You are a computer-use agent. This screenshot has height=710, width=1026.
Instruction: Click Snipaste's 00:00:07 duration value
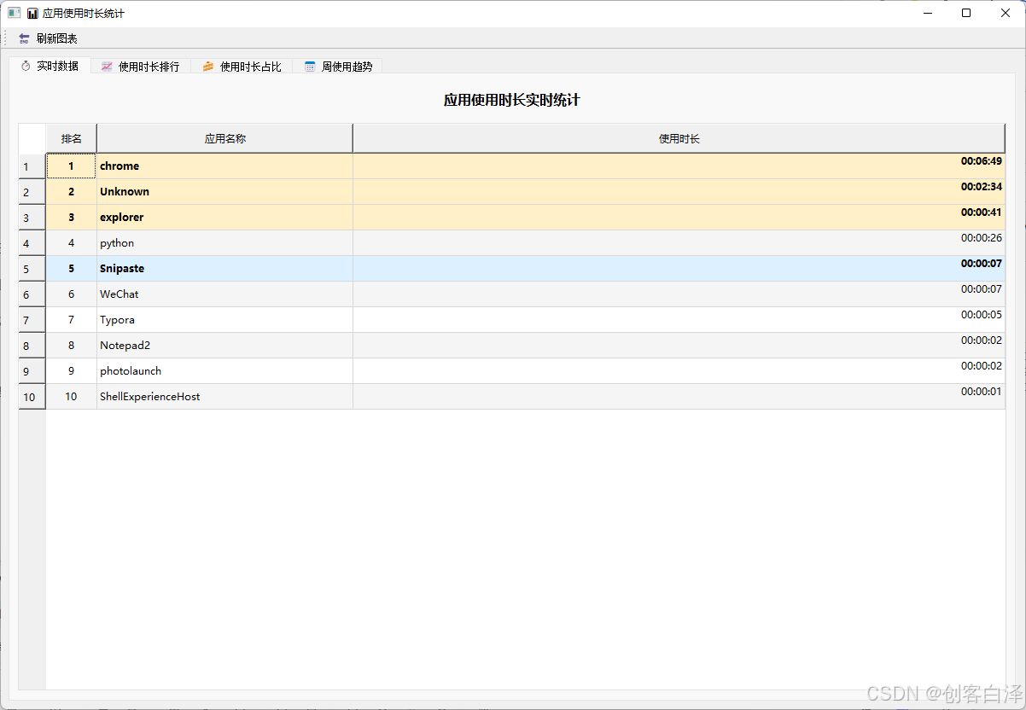[x=982, y=263]
